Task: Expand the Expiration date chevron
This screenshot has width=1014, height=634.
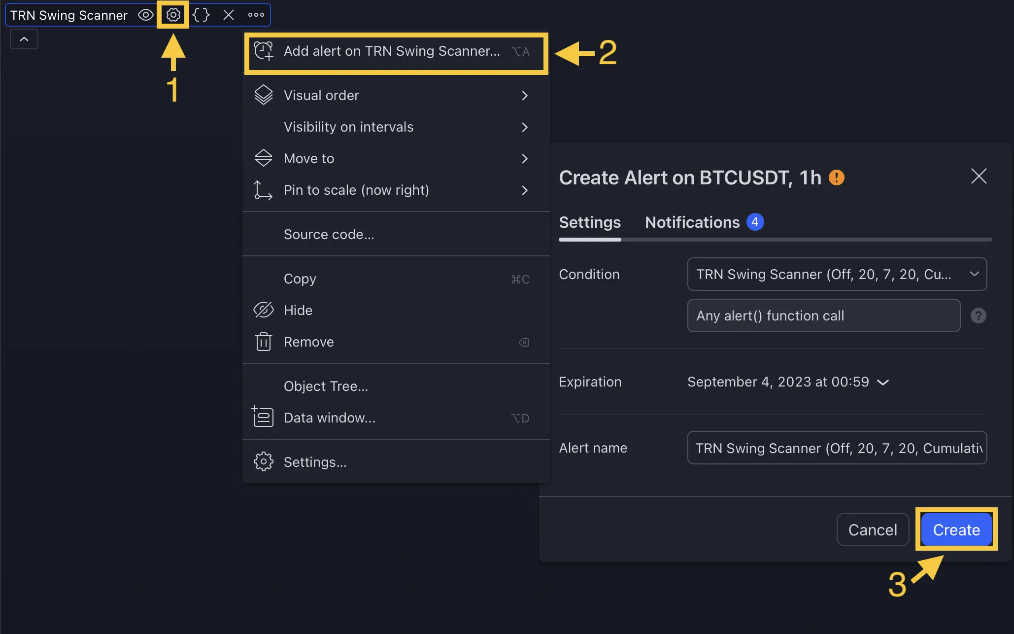Action: [883, 382]
